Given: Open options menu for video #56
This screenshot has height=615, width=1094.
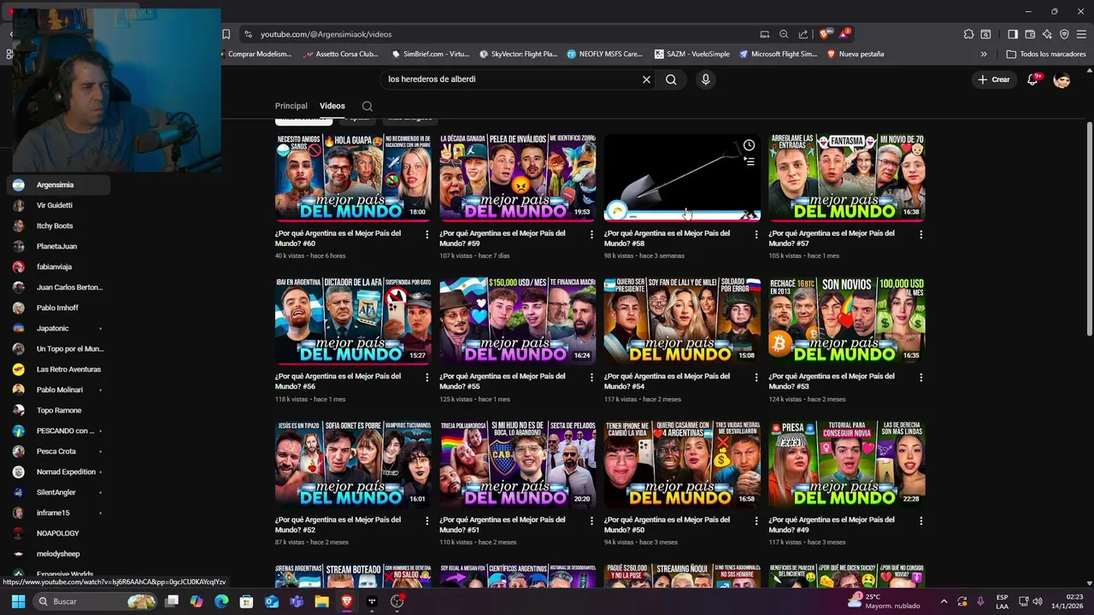Looking at the screenshot, I should coord(427,377).
